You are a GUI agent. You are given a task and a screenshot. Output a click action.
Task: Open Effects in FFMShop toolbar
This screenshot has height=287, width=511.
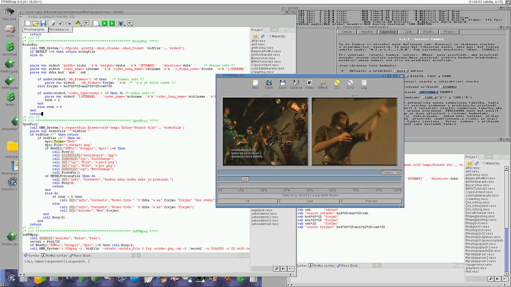point(323,84)
